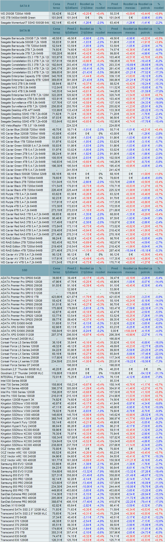
Task: Click "Seagate Enterprise Capacity 5TB 128MB" name
Action: [25, 76]
